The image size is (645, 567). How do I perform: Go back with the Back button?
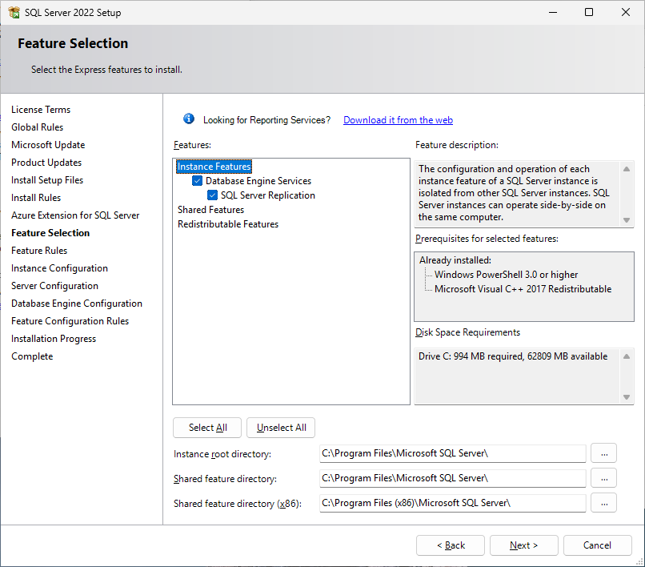pos(451,545)
